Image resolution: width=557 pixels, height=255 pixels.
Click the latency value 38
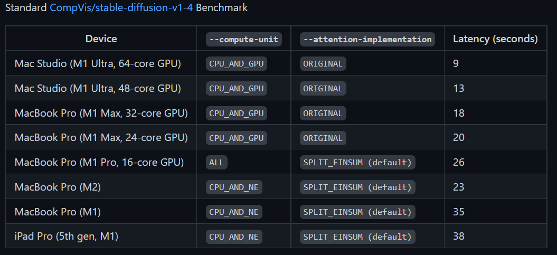[459, 237]
